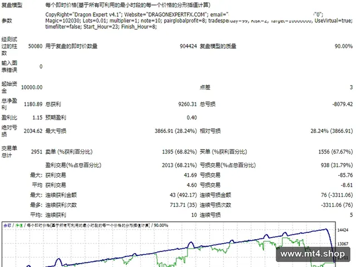This screenshot has width=356, height=267.
Task: Click the 用于复盘的即时价数量 label
Action: (71, 46)
